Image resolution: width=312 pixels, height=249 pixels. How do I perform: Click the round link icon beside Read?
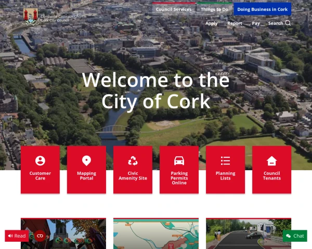40,236
